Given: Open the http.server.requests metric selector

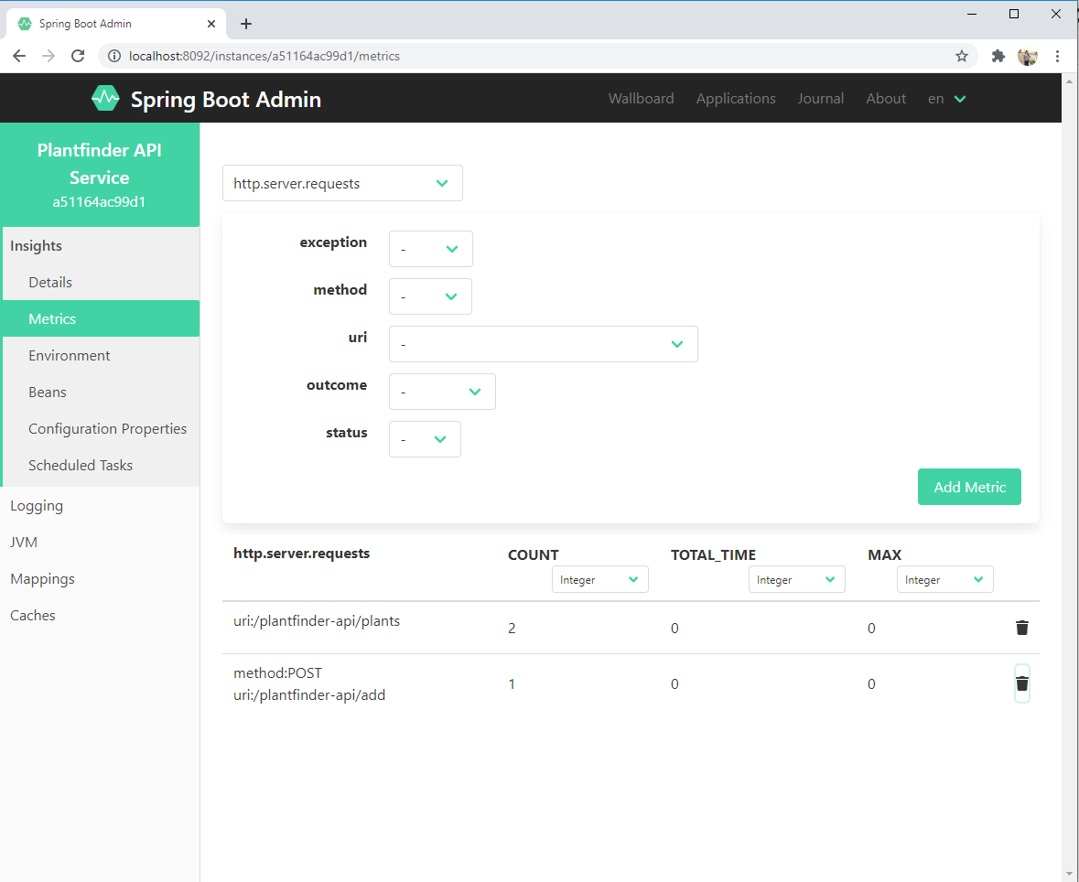Looking at the screenshot, I should pyautogui.click(x=342, y=183).
